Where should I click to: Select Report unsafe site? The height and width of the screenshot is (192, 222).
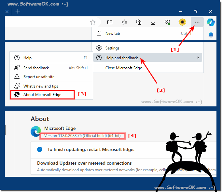point(51,76)
